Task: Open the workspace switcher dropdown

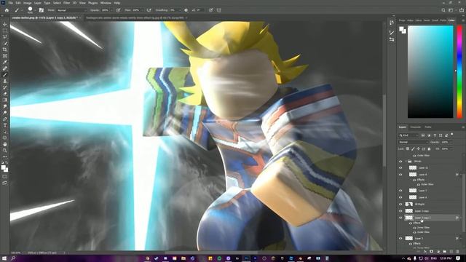Action: 451,10
